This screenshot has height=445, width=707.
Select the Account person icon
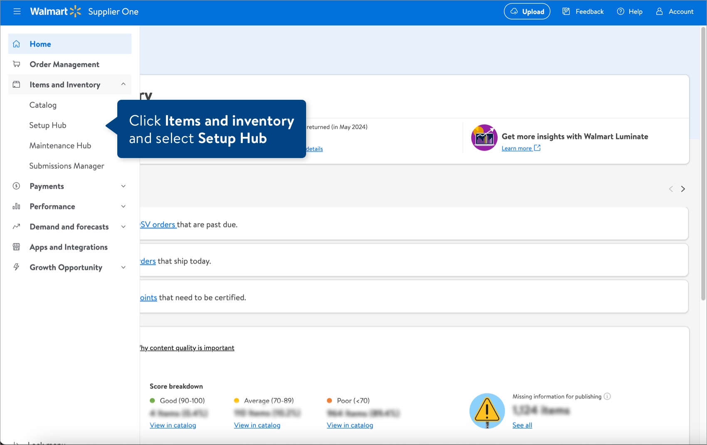tap(659, 11)
